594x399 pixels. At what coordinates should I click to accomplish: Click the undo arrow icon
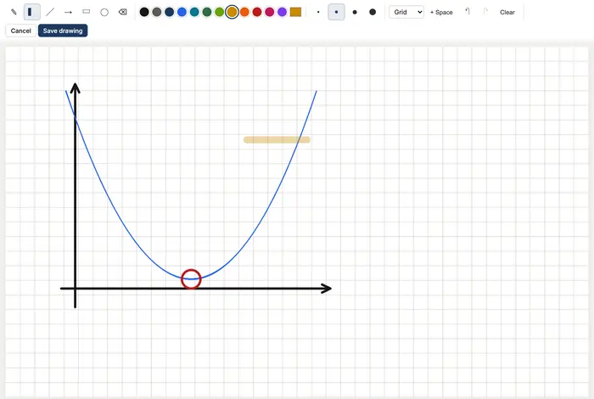click(468, 12)
